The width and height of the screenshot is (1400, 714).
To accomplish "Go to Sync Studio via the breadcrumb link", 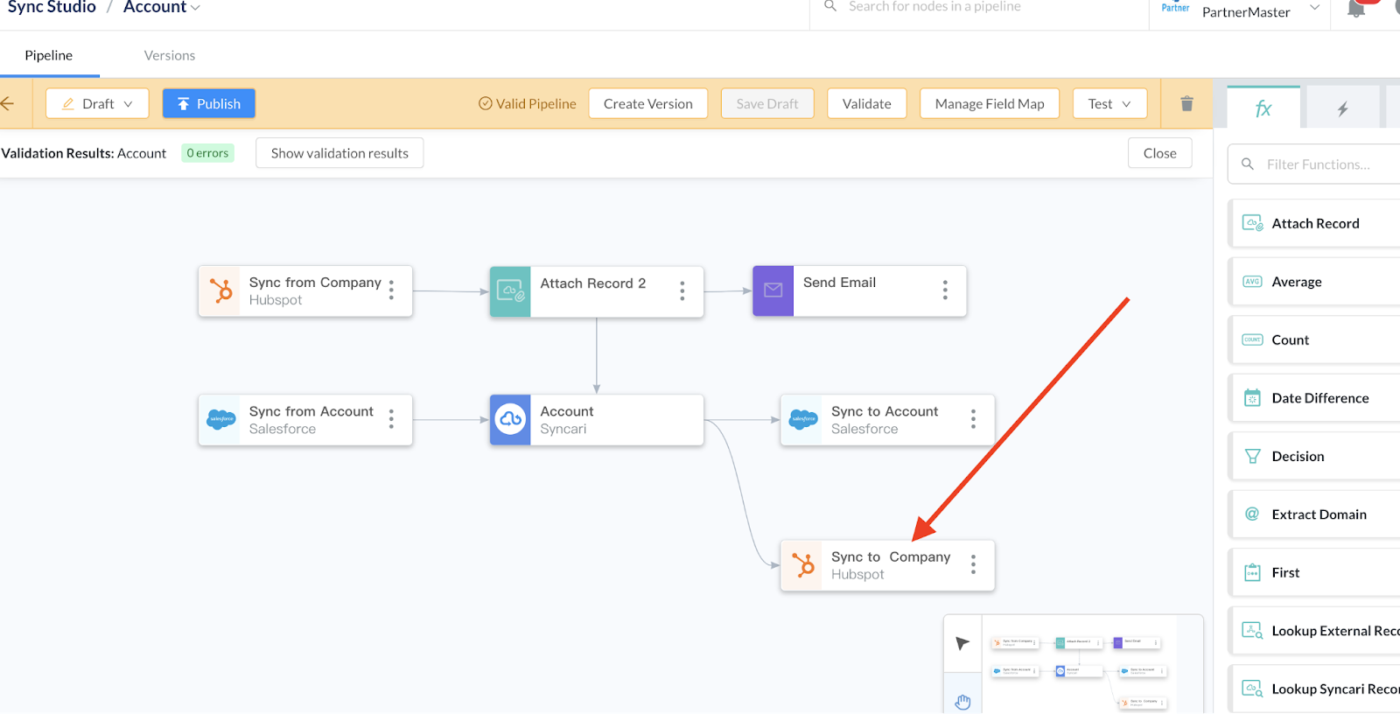I will pos(52,8).
